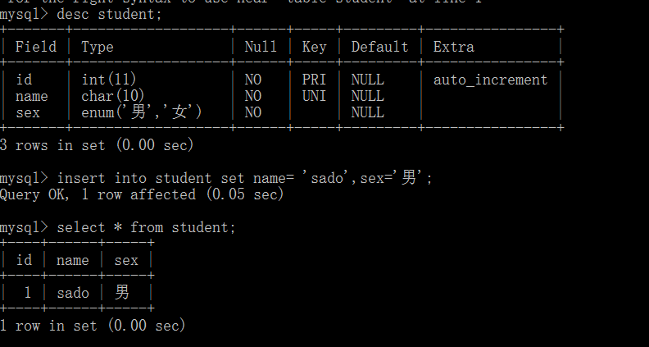Screen dimensions: 649x347
Task: Click the 'desc student;' command text
Action: point(109,15)
